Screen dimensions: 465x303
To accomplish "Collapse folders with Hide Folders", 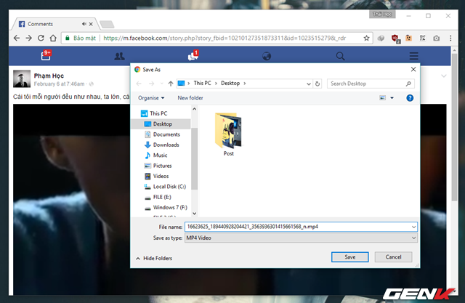I will 154,258.
